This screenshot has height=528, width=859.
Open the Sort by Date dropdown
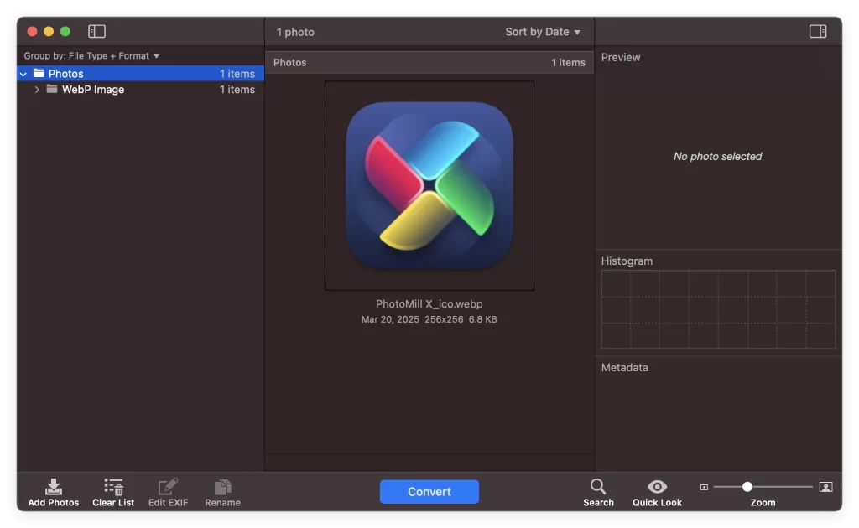[543, 32]
